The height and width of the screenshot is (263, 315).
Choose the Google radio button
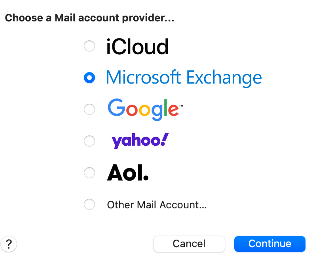[89, 109]
